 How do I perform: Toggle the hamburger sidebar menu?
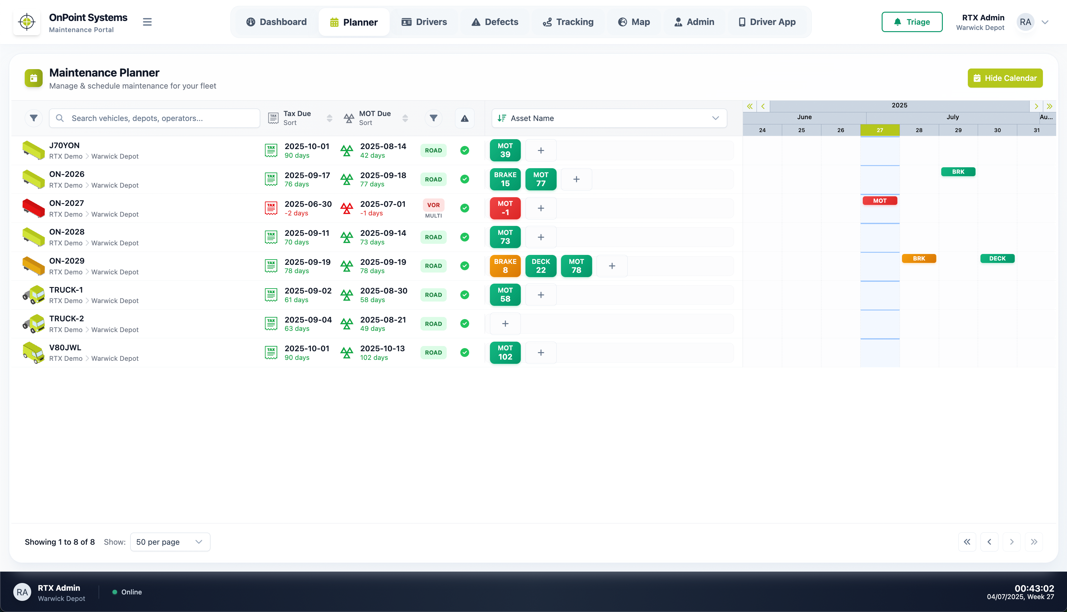click(147, 22)
